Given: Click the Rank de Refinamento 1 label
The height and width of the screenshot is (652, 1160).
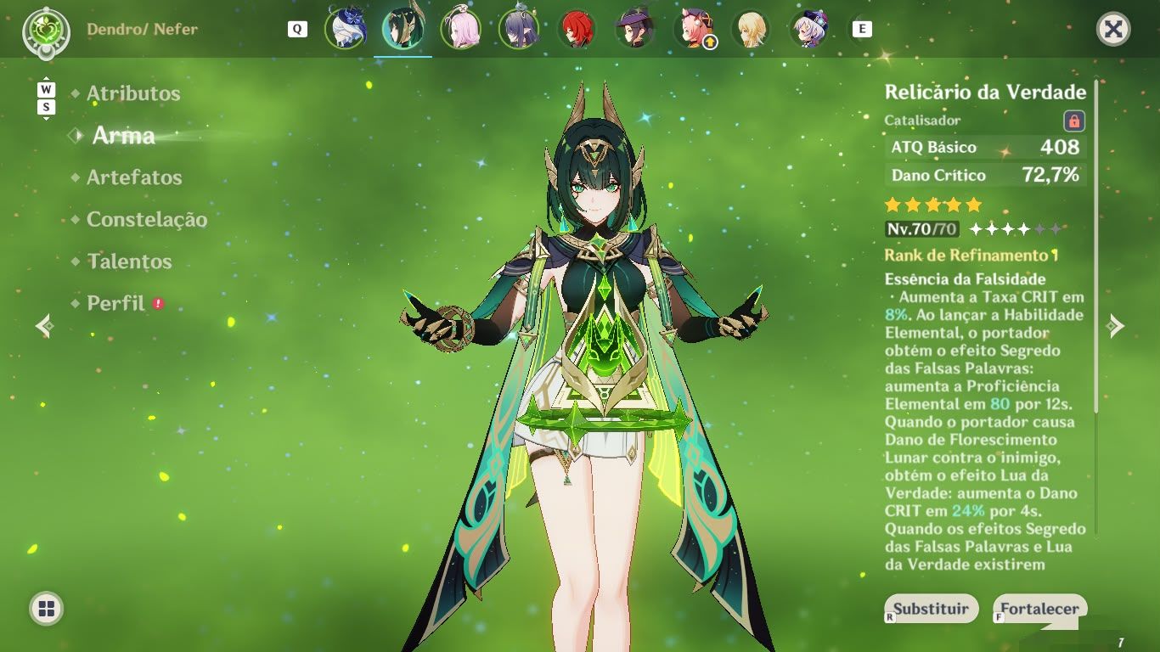Looking at the screenshot, I should (971, 256).
